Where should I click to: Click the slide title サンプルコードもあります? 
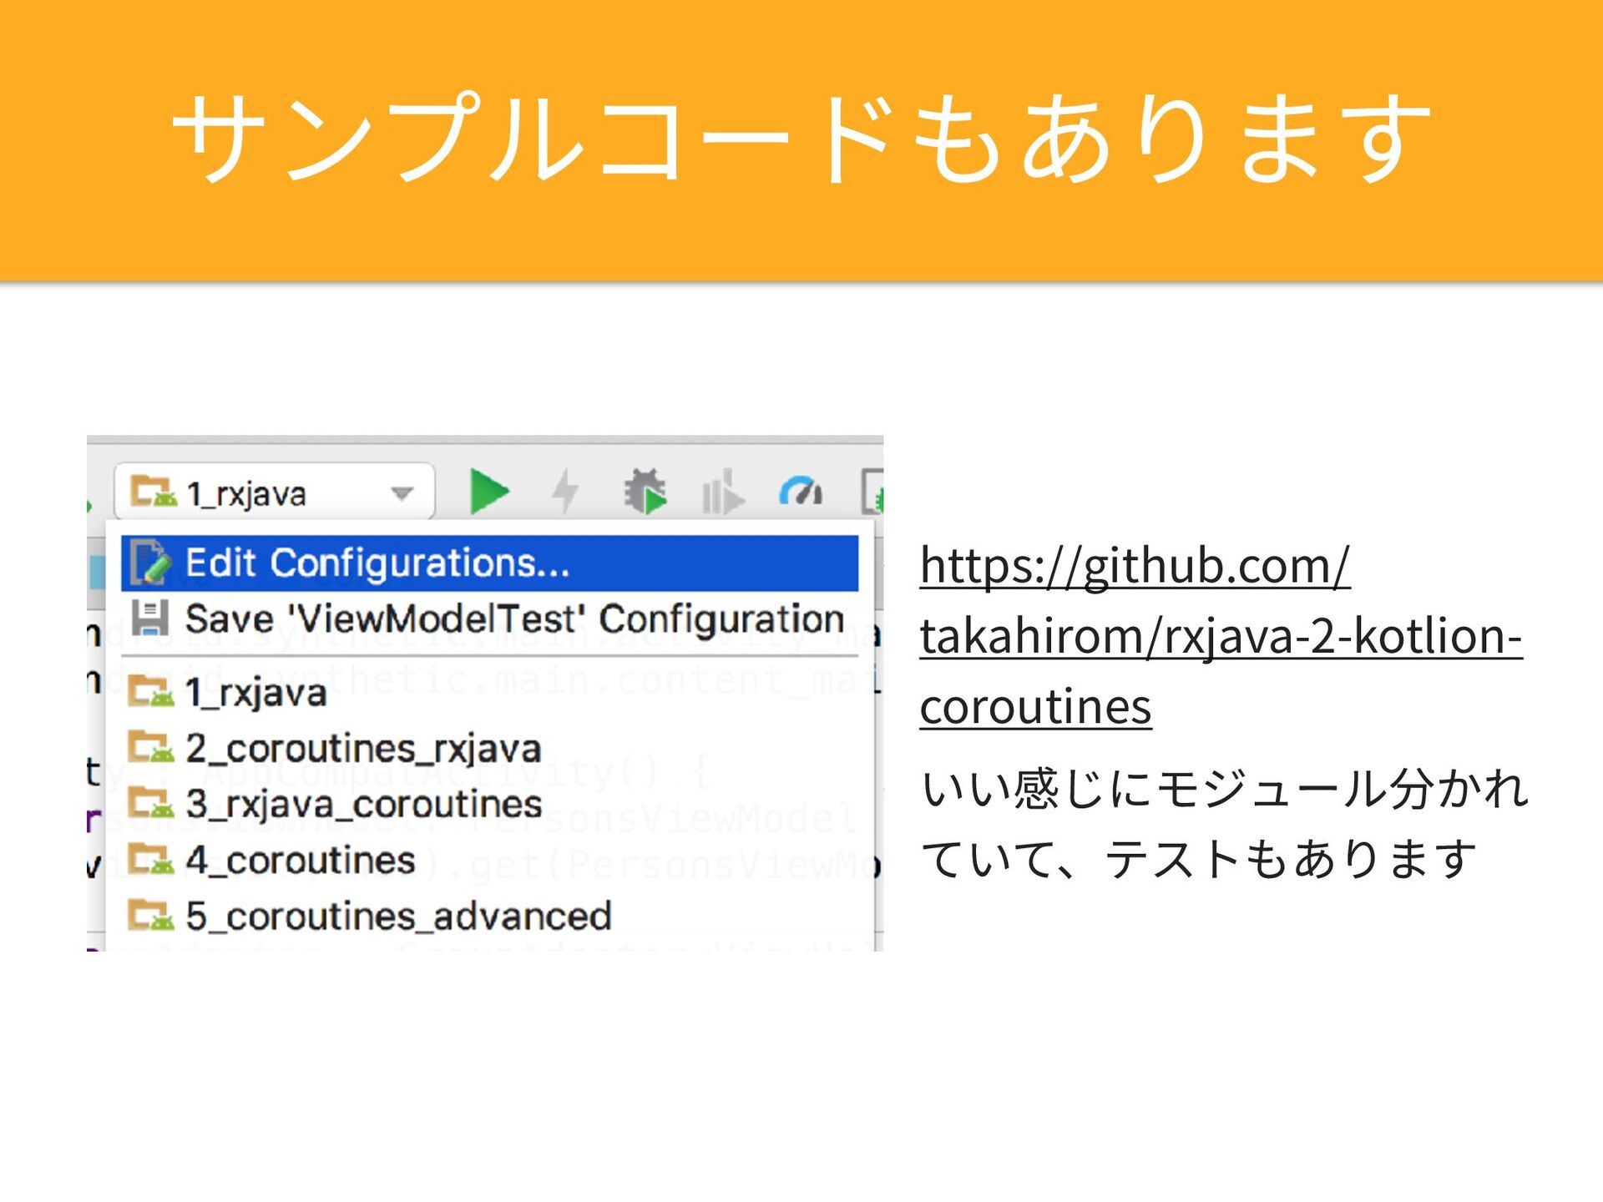pyautogui.click(x=801, y=138)
